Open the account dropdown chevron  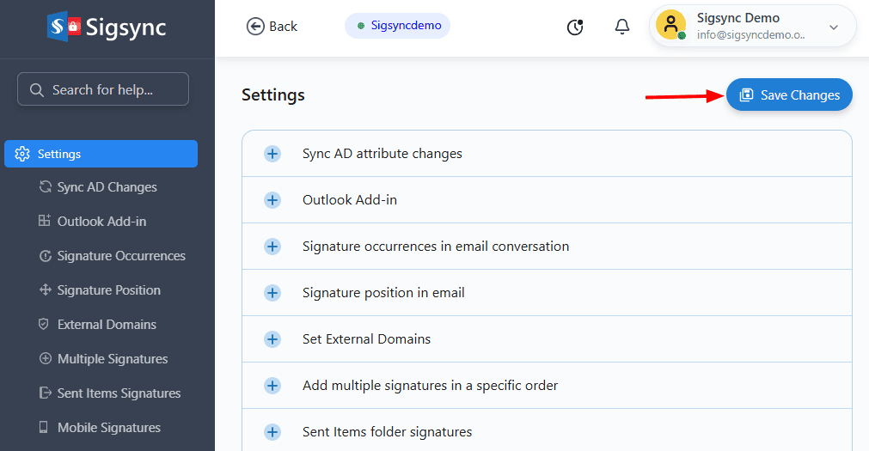(833, 27)
